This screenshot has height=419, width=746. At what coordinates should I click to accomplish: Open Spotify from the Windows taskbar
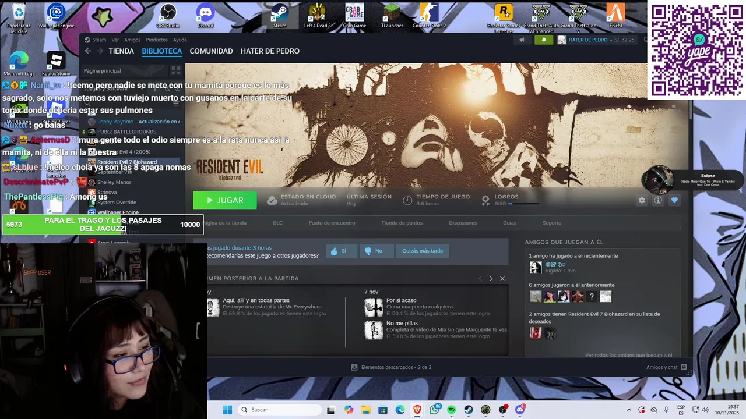(x=451, y=410)
